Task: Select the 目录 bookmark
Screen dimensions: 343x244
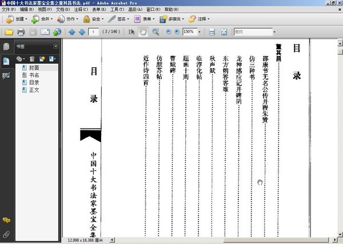Action: (34, 82)
